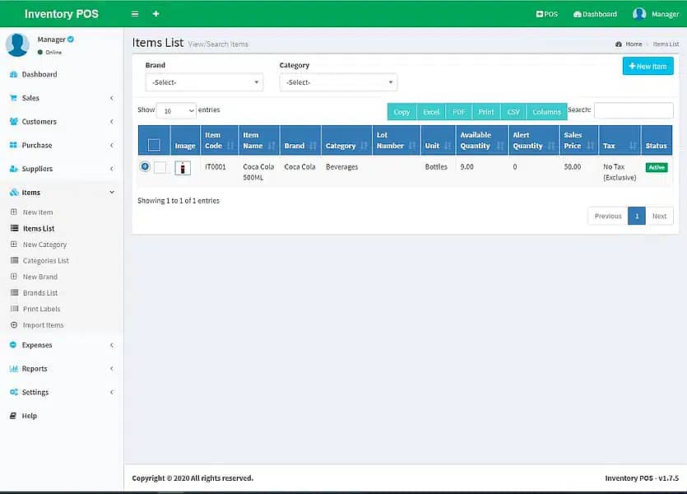Focus the Search input field
The image size is (687, 494).
click(x=634, y=110)
